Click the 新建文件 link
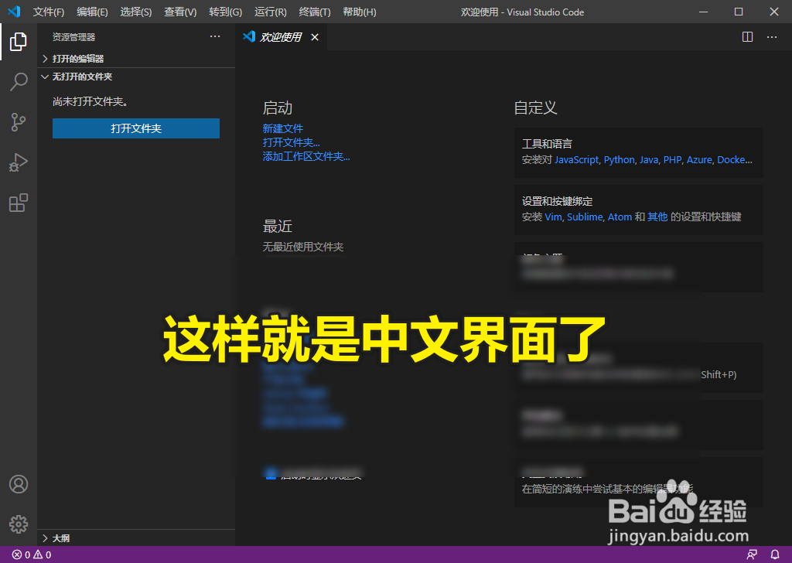 pos(283,128)
